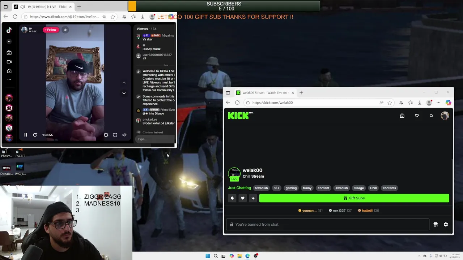Open streamer 19 profile avatar
Viewport: 463px width, 260px height.
(24, 30)
